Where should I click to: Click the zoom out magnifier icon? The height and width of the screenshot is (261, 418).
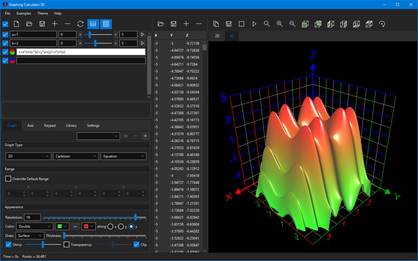tap(292, 24)
